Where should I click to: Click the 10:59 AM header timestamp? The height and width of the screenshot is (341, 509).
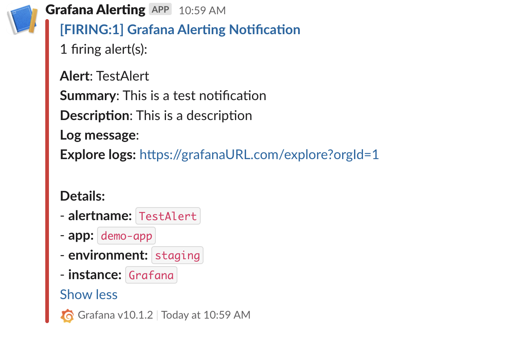[202, 11]
